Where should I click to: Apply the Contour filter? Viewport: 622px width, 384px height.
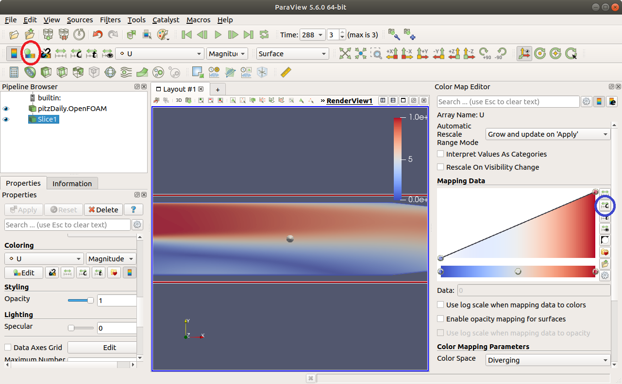[30, 72]
